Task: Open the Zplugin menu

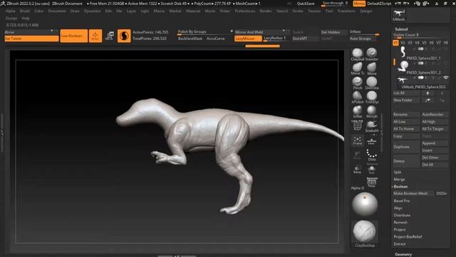Action: (366, 11)
